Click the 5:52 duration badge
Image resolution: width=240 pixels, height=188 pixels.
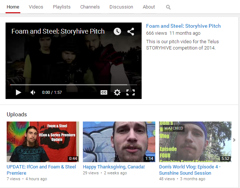pyautogui.click(x=225, y=158)
